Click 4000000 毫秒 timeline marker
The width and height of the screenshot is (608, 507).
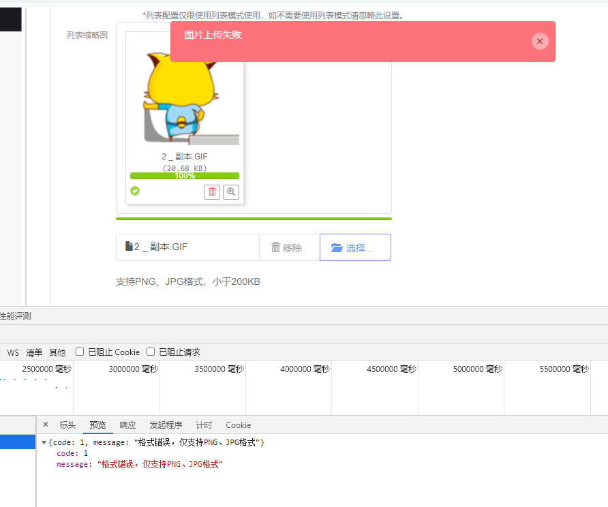click(x=305, y=369)
